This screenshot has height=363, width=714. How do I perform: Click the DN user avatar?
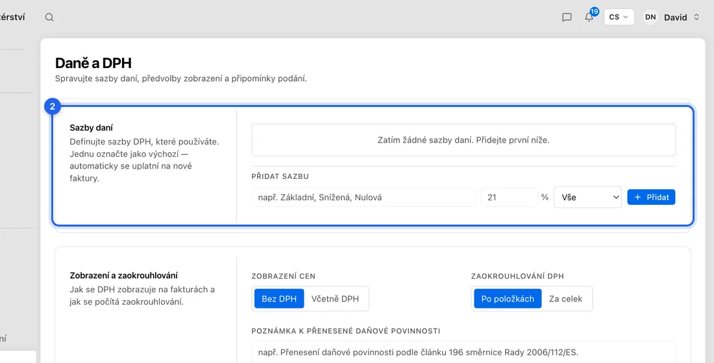(650, 17)
